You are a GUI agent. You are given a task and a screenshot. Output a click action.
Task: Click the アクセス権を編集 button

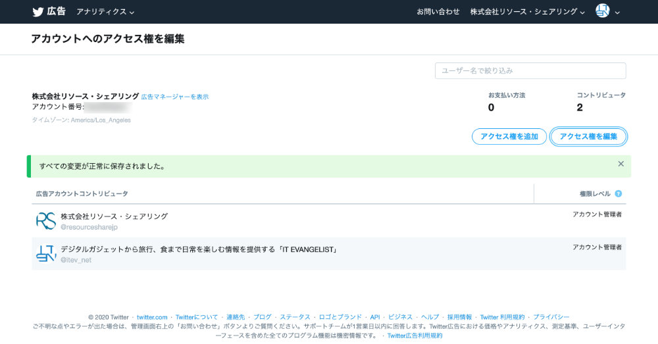pyautogui.click(x=588, y=136)
